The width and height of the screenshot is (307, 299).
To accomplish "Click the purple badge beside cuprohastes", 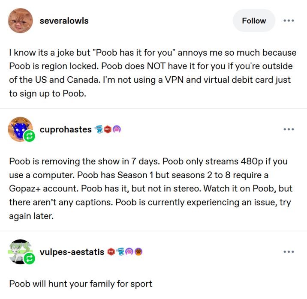I will point(117,129).
